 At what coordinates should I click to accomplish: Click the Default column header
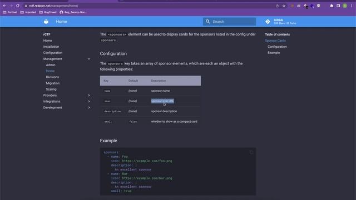click(x=133, y=81)
